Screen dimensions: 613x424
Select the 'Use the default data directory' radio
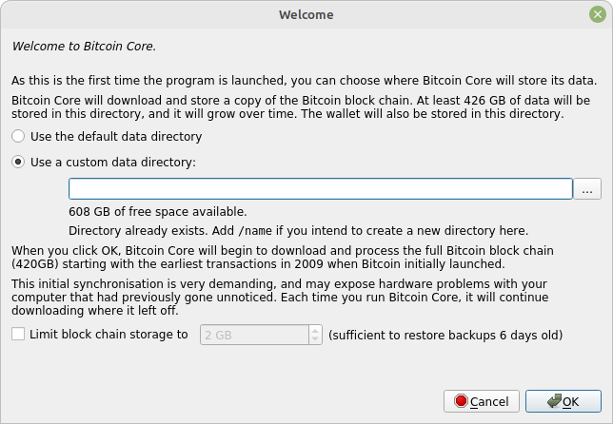[18, 136]
